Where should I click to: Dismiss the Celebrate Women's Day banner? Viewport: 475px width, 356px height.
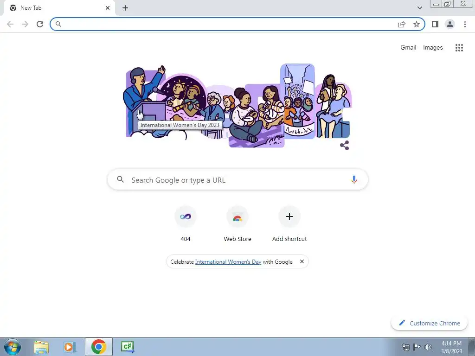(x=302, y=261)
